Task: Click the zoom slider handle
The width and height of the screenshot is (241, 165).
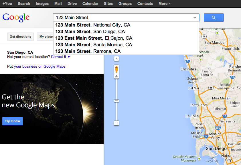Action: click(116, 101)
